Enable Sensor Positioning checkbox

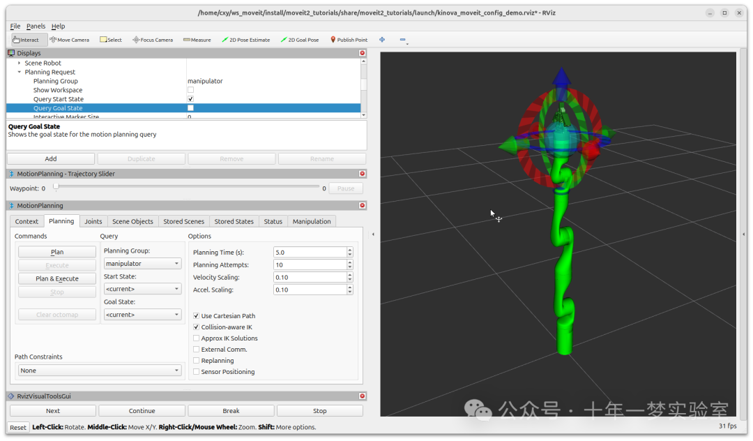196,372
